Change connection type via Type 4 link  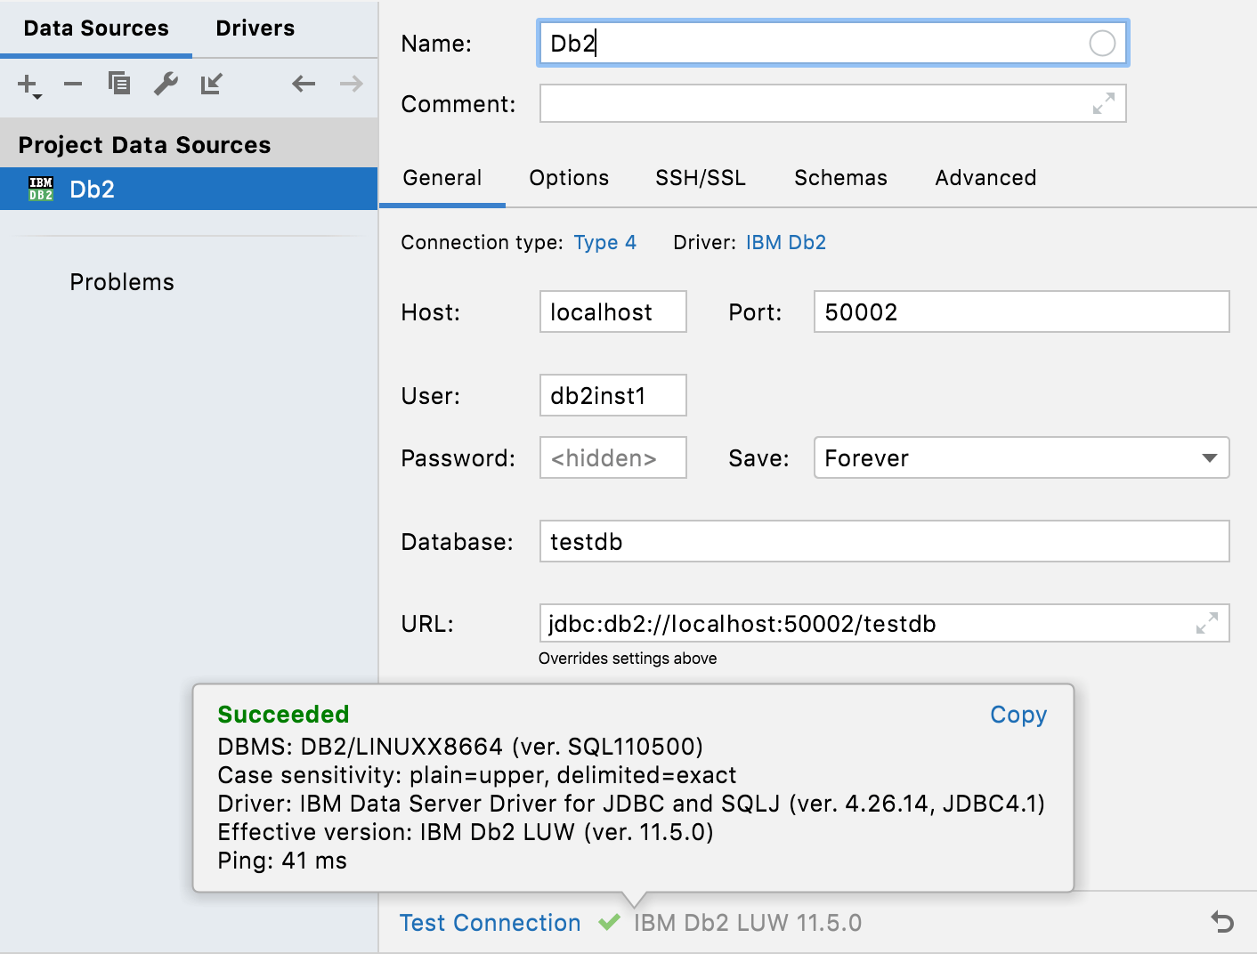(x=604, y=242)
